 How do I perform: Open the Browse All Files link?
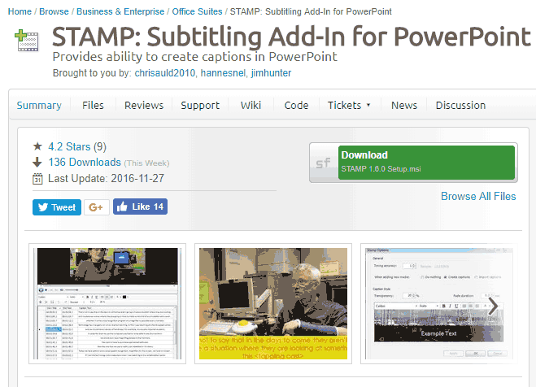478,196
